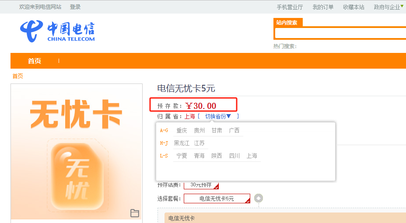This screenshot has height=223, width=406.
Task: Select the 站内搜索 search tab
Action: 288,22
